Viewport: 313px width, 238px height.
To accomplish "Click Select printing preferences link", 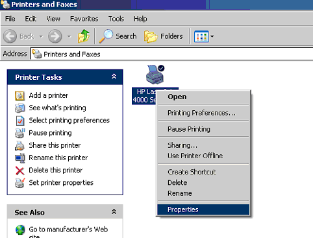I will click(69, 120).
